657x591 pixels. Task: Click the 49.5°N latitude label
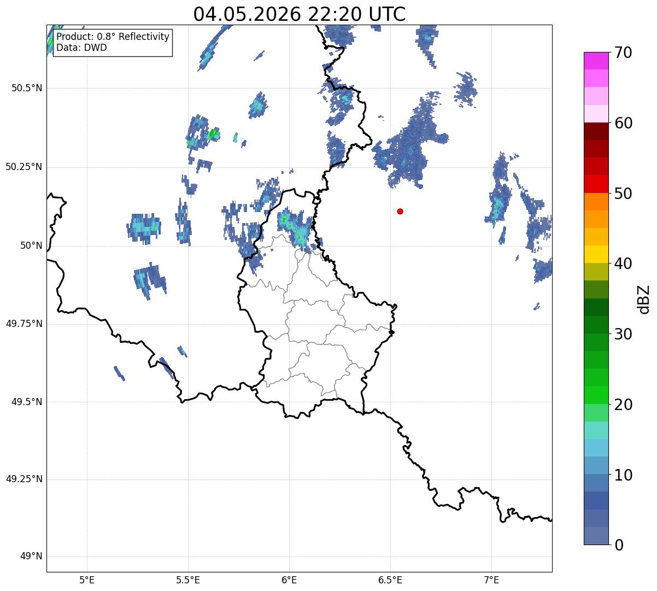(x=27, y=402)
